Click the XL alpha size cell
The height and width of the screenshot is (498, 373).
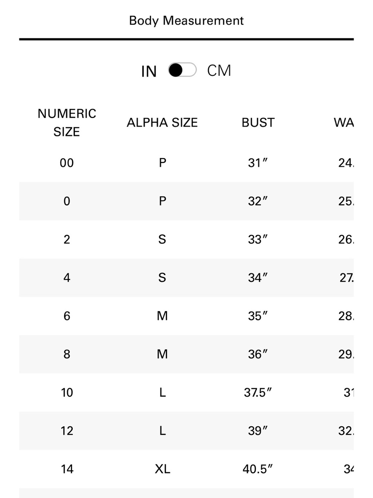coord(162,469)
